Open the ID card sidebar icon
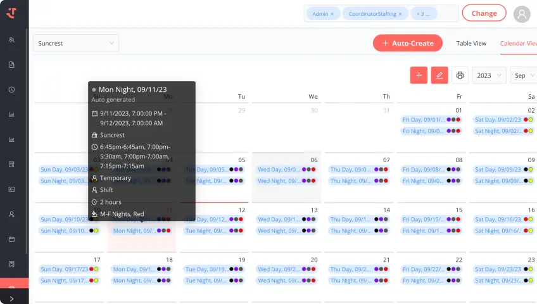This screenshot has height=304, width=537. (x=11, y=189)
